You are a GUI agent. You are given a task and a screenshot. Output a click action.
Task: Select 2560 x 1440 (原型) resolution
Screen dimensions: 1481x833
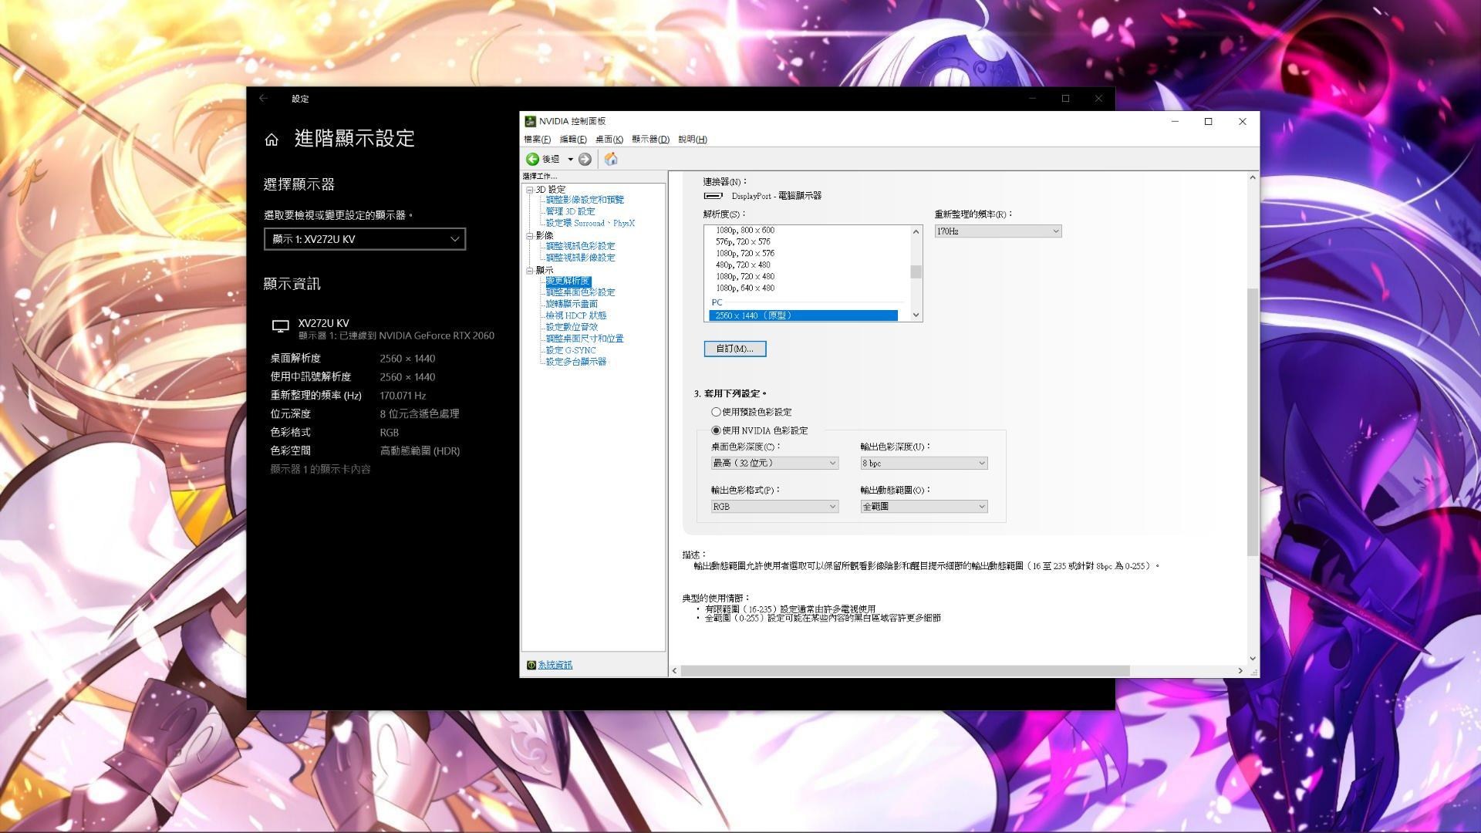(803, 315)
